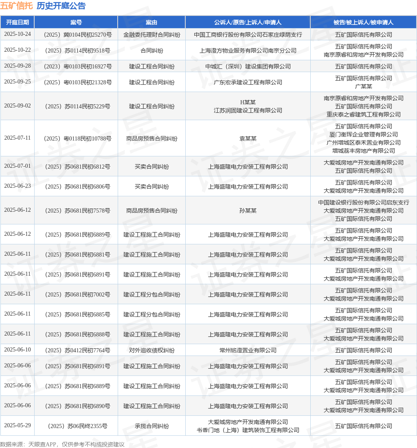The height and width of the screenshot is (448, 417).
Task: Select date cell 2025-06-10
Action: tap(18, 350)
